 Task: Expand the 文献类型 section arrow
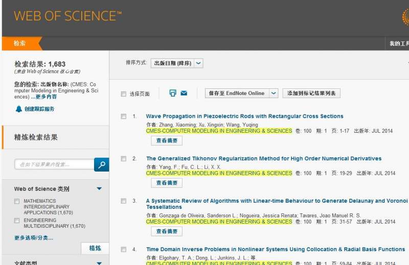pos(99,263)
